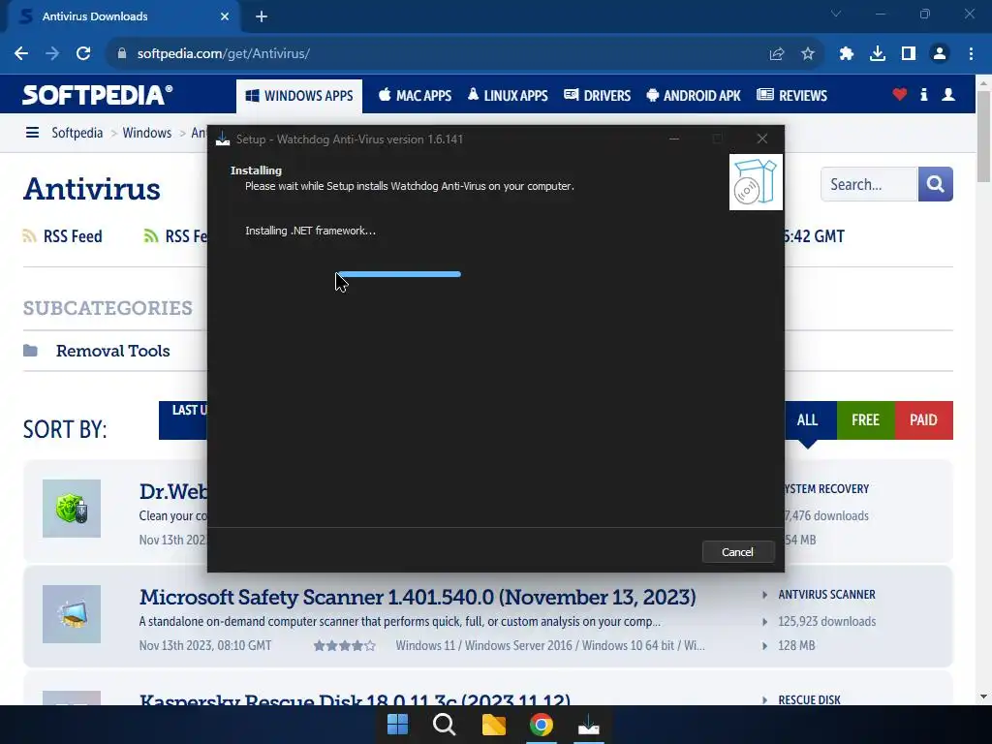Viewport: 992px width, 744px height.
Task: Open the Microsoft Safety Scanner thumbnail
Action: (x=72, y=614)
